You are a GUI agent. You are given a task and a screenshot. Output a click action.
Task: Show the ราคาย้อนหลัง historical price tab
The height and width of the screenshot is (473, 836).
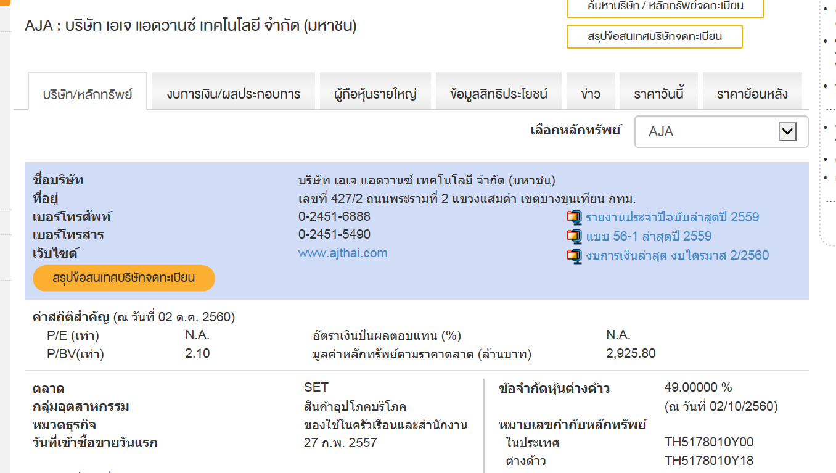click(752, 91)
